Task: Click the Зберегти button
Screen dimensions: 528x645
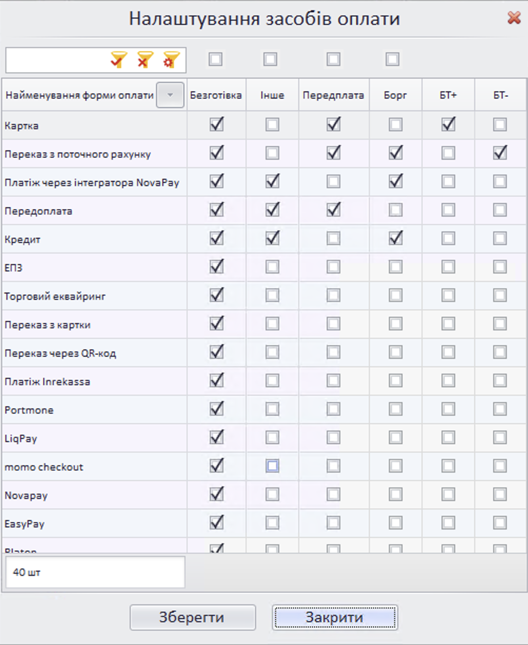Action: pyautogui.click(x=192, y=618)
